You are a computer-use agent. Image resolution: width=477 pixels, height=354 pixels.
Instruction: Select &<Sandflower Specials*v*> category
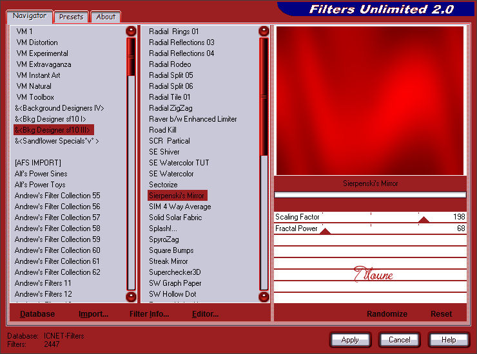[57, 141]
